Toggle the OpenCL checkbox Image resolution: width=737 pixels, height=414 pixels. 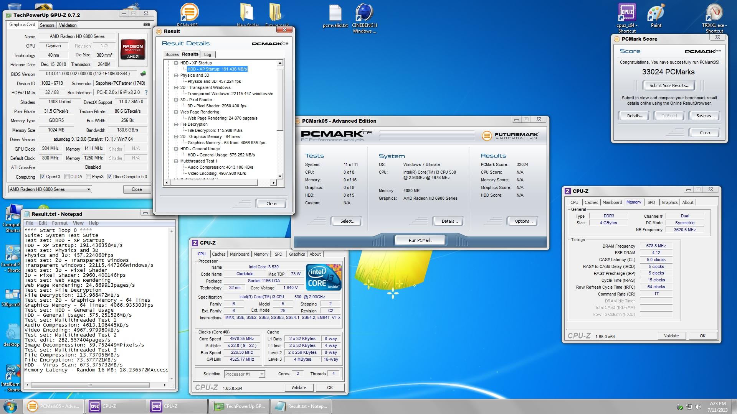[x=43, y=177]
